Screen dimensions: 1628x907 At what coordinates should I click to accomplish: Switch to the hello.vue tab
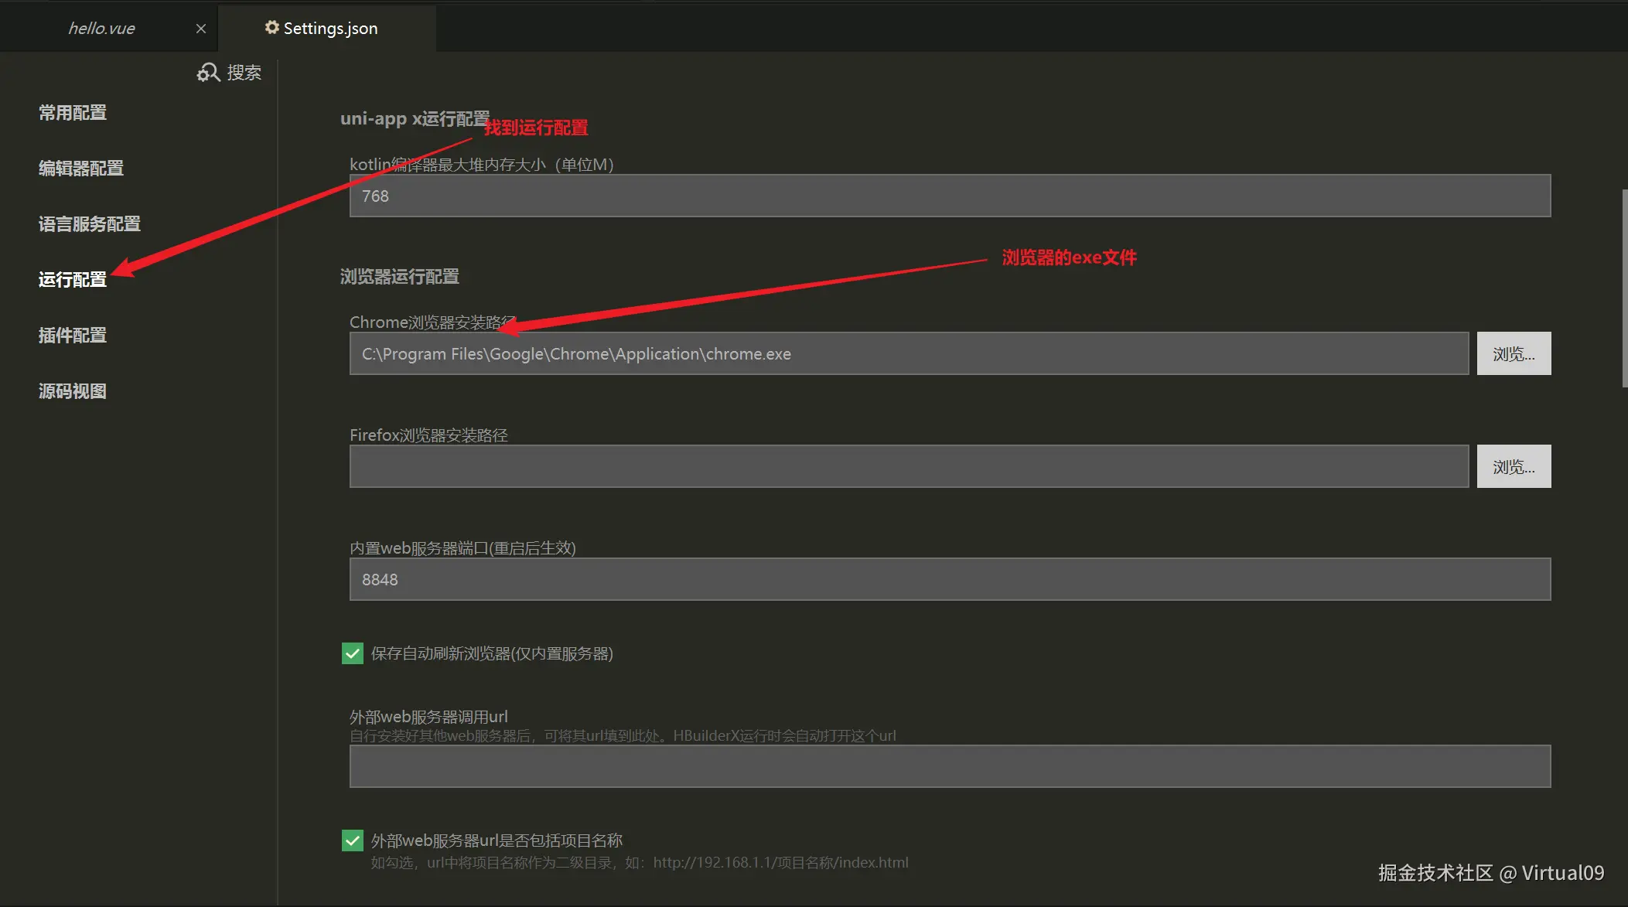pos(101,29)
